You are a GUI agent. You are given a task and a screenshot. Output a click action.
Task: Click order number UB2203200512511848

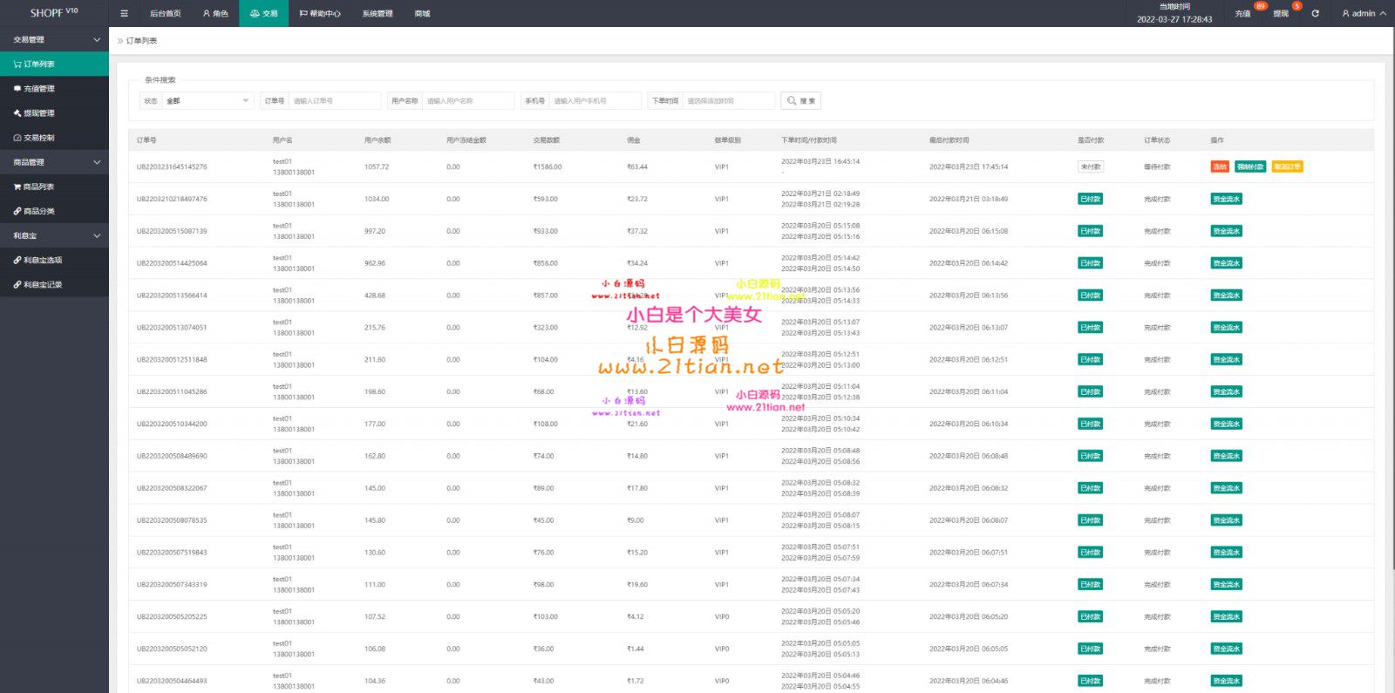coord(172,359)
